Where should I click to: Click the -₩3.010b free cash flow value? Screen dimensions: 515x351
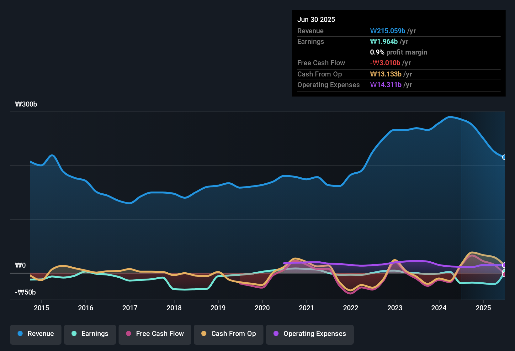[x=385, y=63]
